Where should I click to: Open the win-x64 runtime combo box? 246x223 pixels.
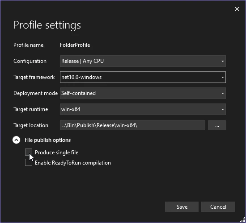click(143, 109)
